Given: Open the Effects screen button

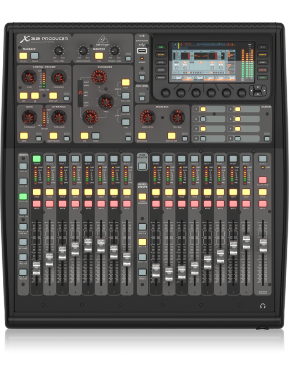Looking at the screenshot, I should point(161,78).
